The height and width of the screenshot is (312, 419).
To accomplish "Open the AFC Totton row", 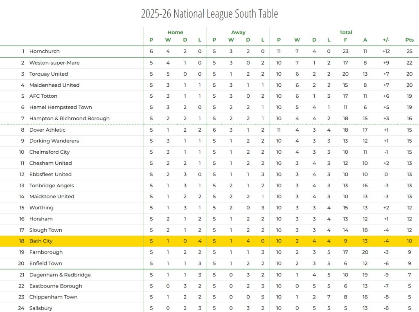I will (43, 96).
